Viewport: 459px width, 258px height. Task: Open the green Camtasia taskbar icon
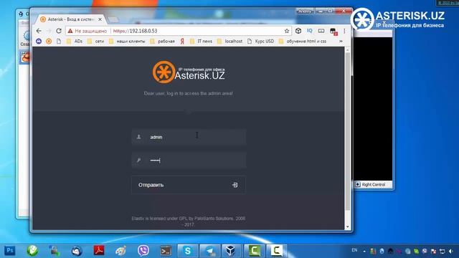[x=254, y=251]
